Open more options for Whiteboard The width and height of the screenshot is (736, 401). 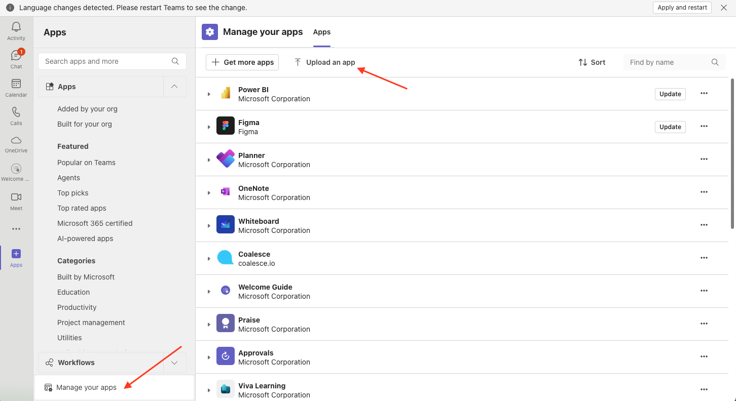pyautogui.click(x=704, y=225)
